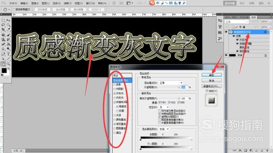Open the 窗口 menu in the menu bar

pos(91,3)
